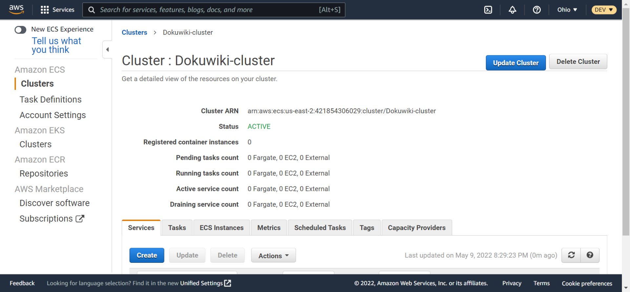Refresh the services list
The image size is (630, 292).
tap(571, 255)
